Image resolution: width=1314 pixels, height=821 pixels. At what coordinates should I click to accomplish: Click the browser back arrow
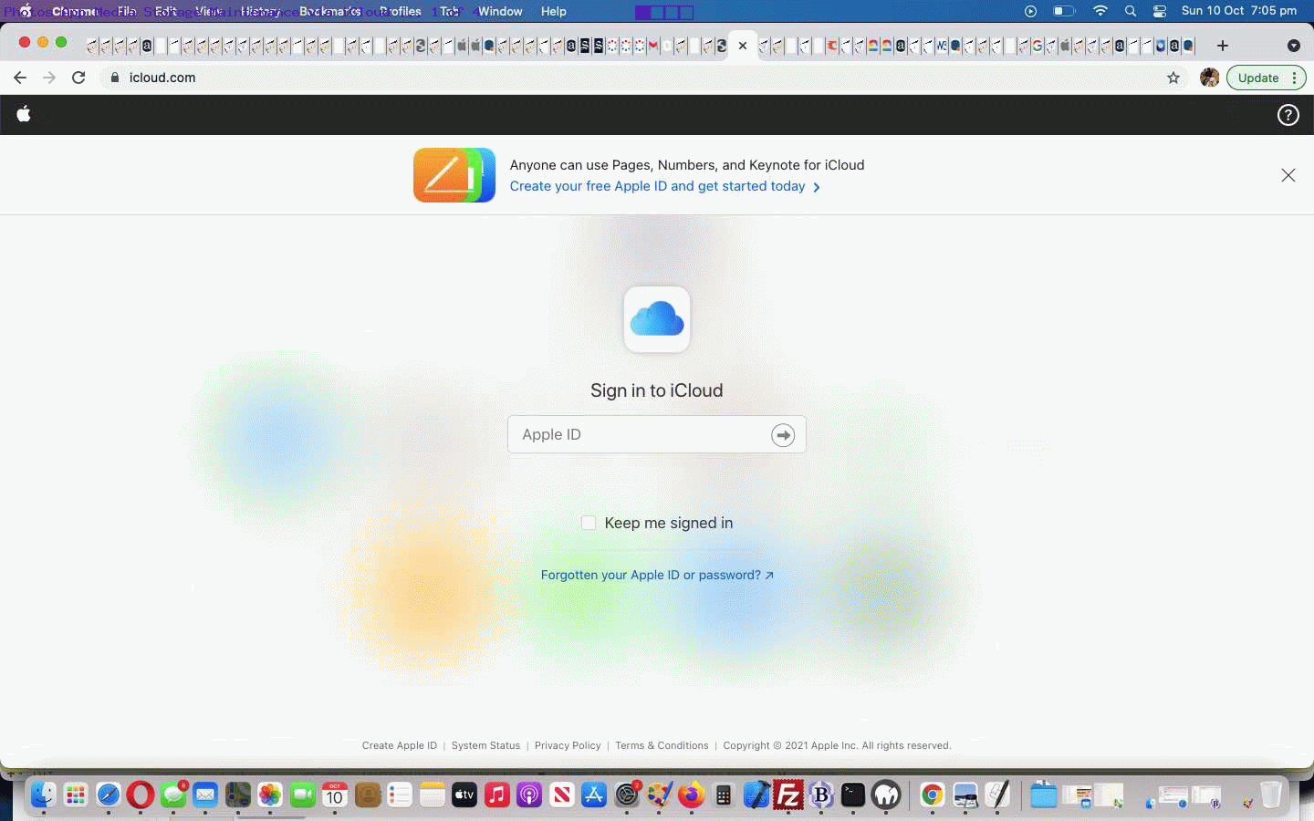click(20, 78)
